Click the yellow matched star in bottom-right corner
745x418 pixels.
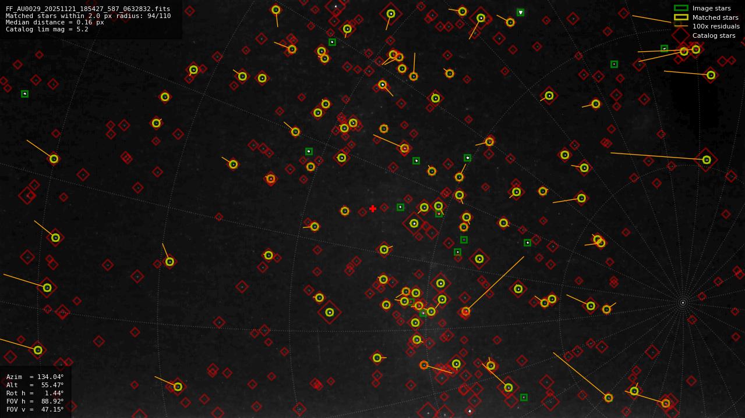click(665, 402)
